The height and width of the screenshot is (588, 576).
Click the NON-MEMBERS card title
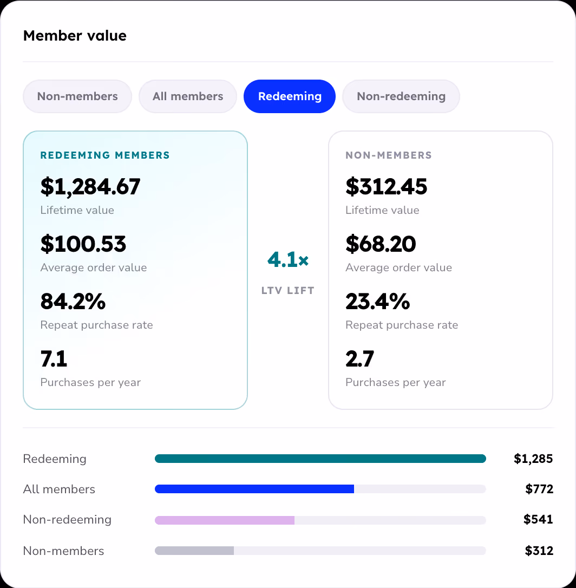389,155
